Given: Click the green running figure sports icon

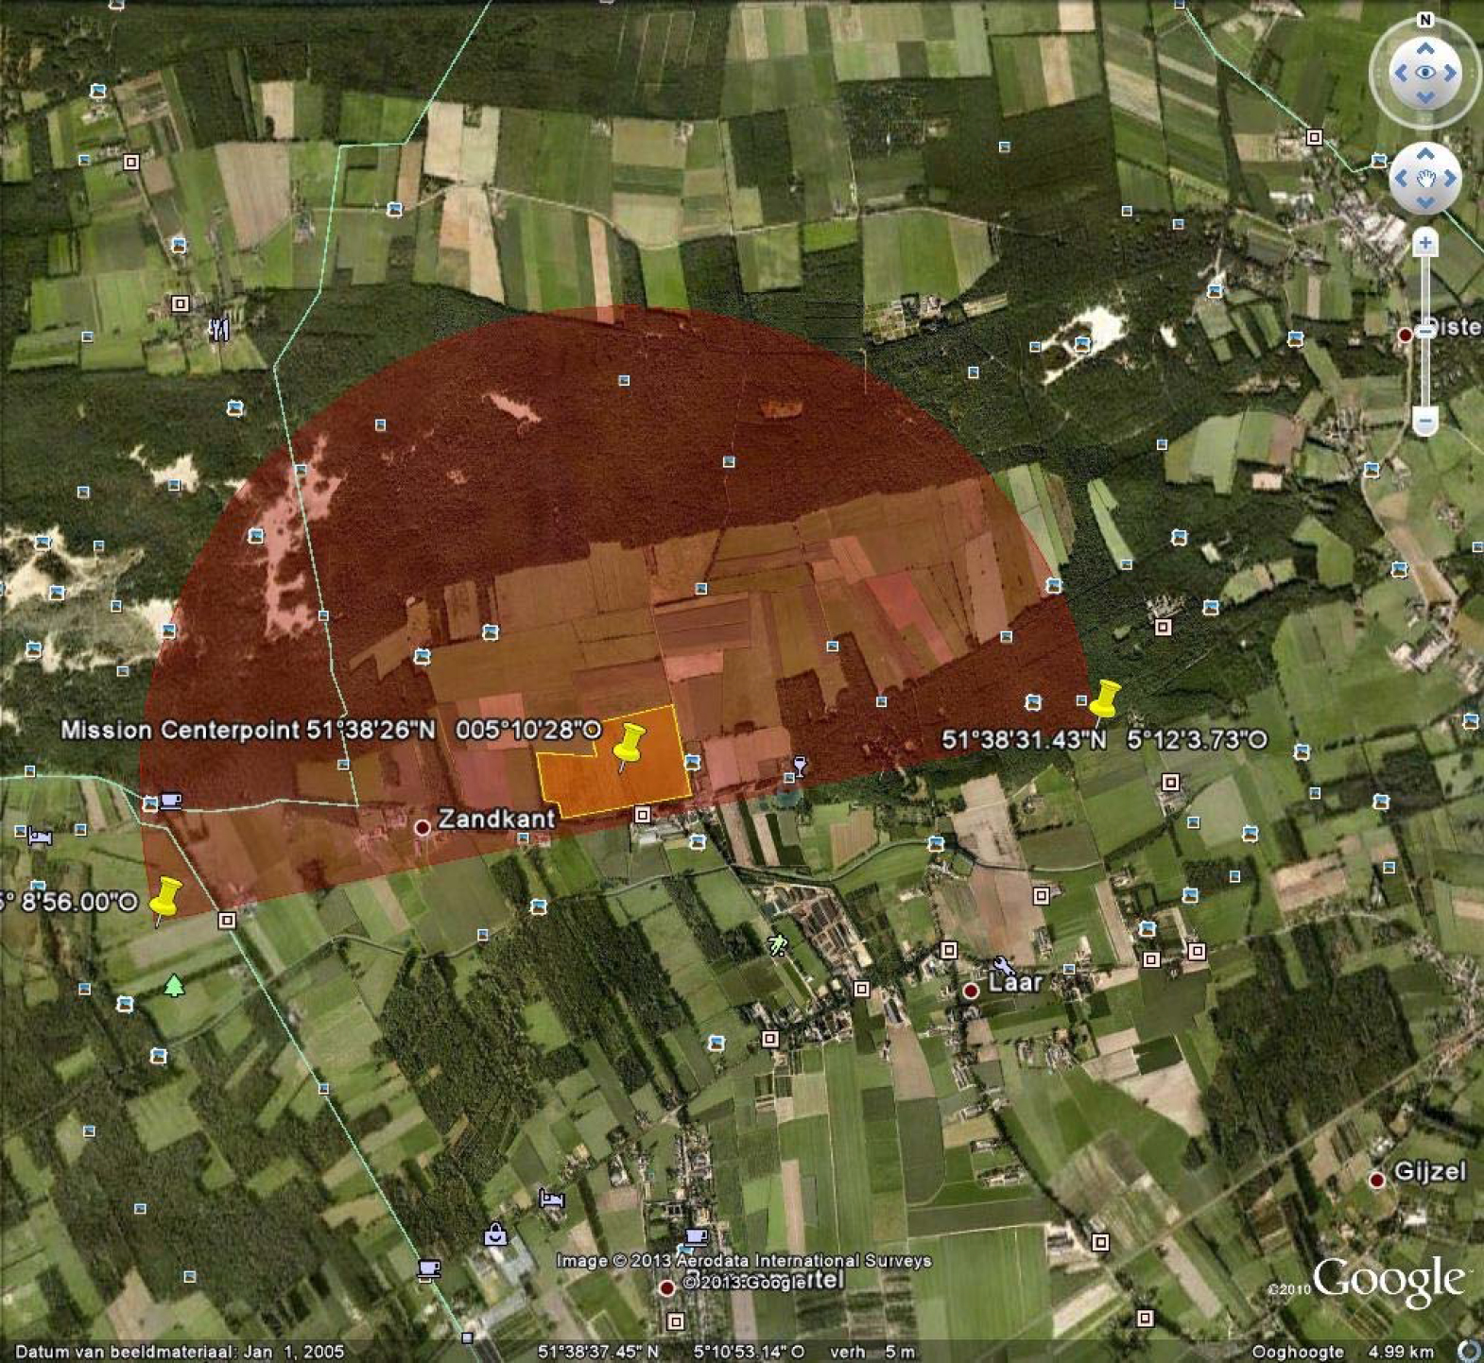Looking at the screenshot, I should click(777, 944).
